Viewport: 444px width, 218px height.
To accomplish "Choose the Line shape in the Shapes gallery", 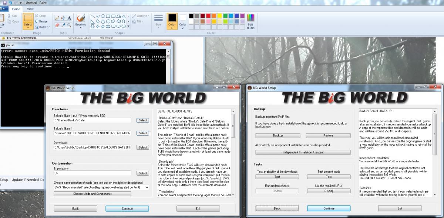I will tap(92, 16).
